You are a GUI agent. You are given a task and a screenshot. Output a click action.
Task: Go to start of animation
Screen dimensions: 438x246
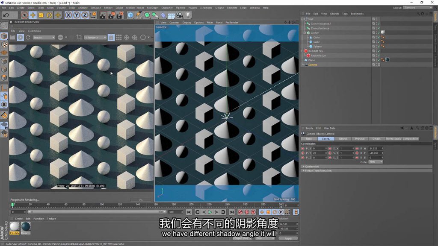pyautogui.click(x=189, y=212)
